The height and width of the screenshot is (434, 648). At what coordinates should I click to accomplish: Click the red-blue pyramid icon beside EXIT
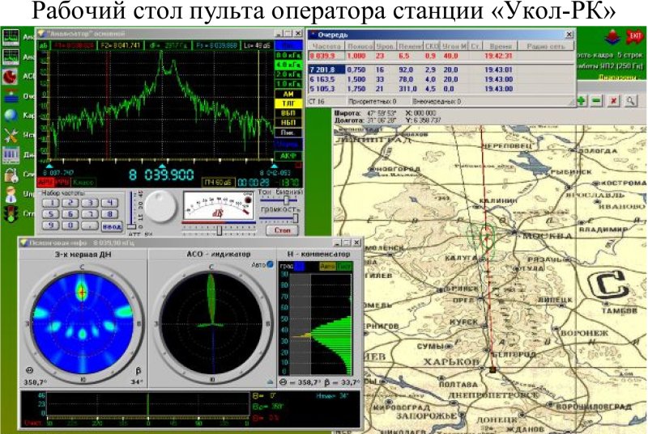pos(613,37)
